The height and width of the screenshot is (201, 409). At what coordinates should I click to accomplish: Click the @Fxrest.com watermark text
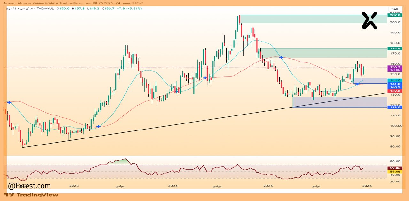[29, 186]
